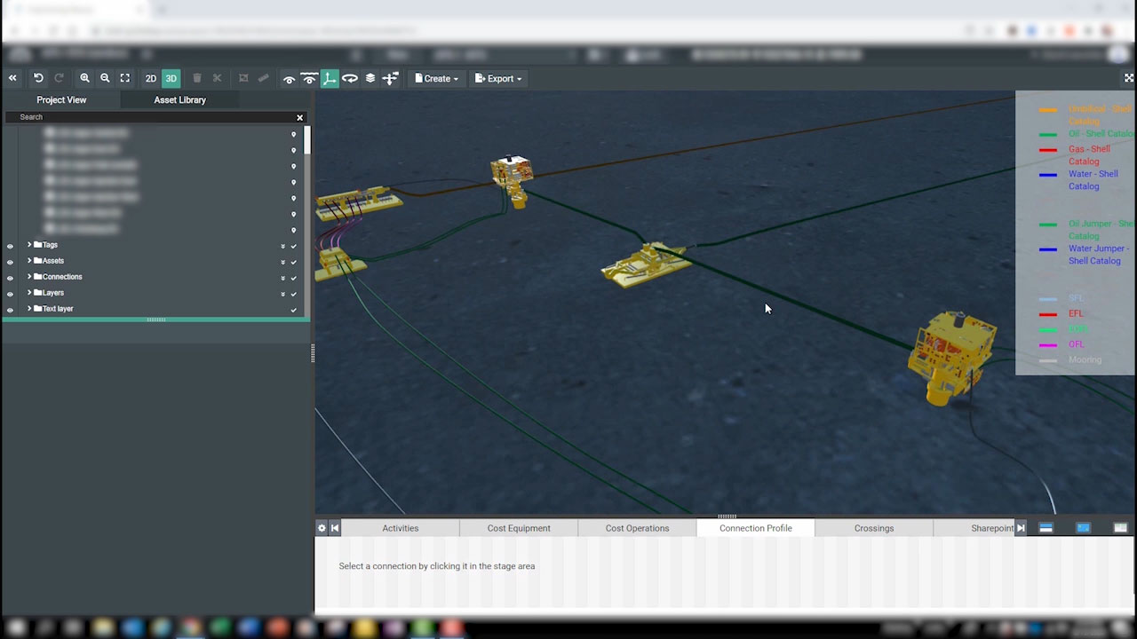The width and height of the screenshot is (1137, 639).
Task: Click the undo arrow in the toolbar
Action: [38, 78]
